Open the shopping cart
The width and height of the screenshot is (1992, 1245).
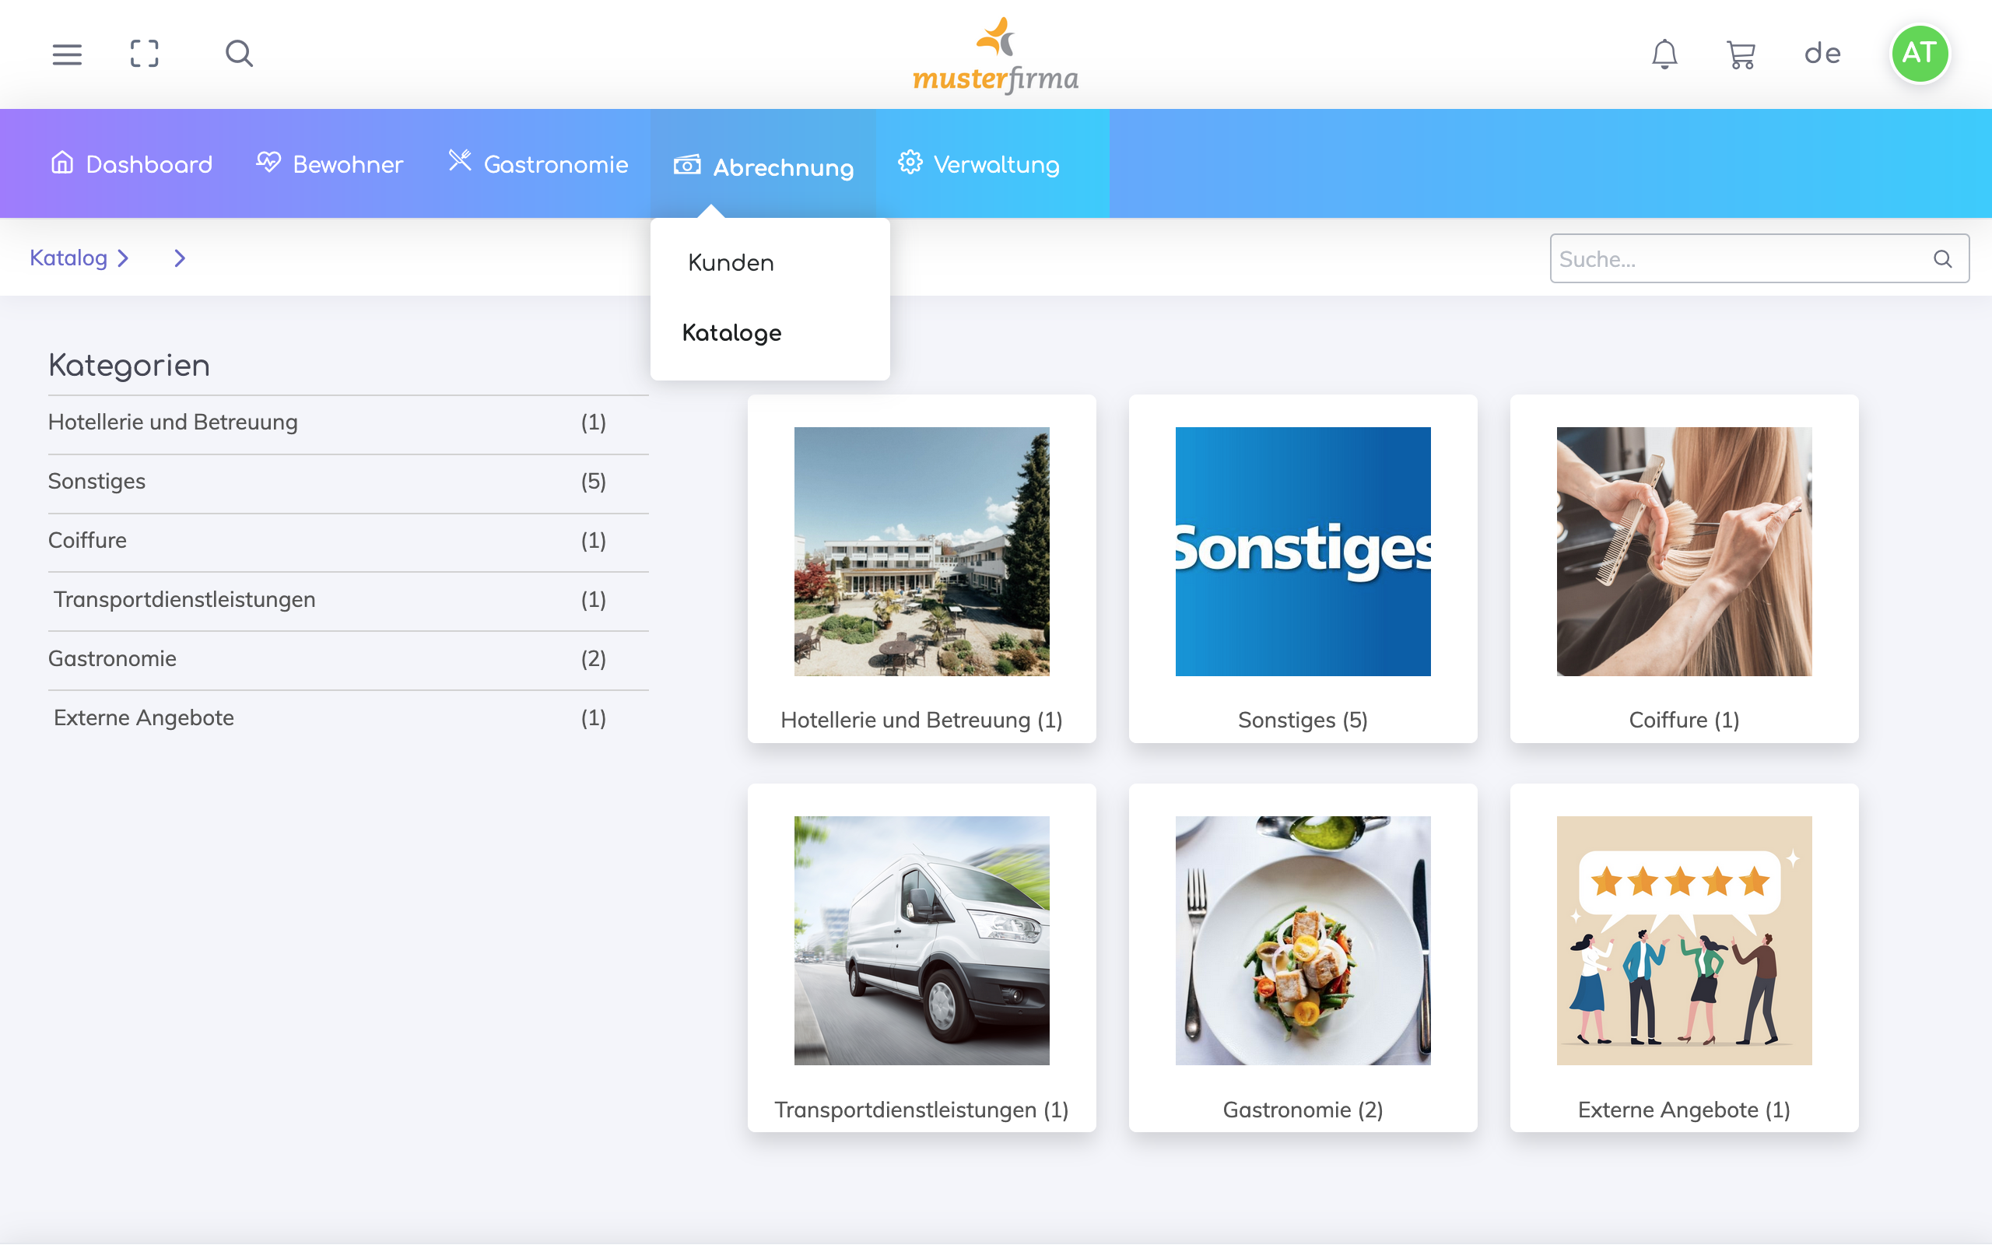tap(1740, 55)
